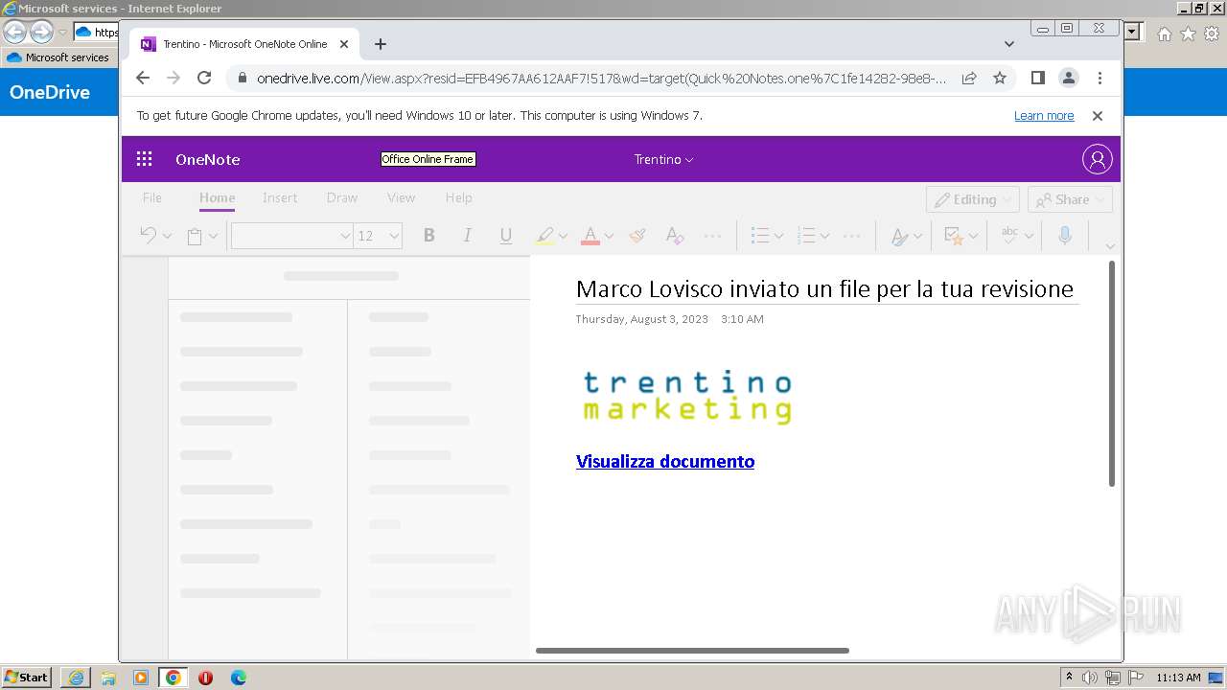
Task: Open the Editing mode button
Action: pos(972,199)
